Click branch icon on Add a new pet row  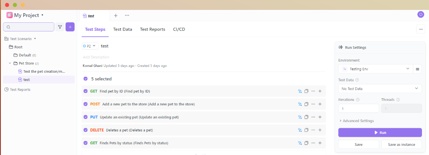(x=300, y=104)
